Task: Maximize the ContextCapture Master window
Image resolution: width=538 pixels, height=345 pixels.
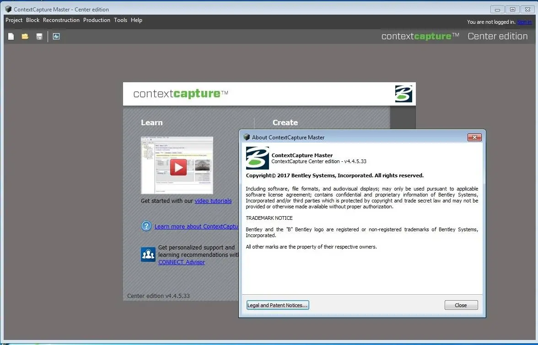Action: click(512, 9)
